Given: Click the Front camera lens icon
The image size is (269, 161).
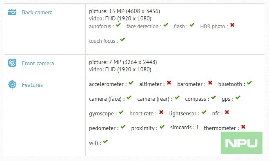Looking at the screenshot, I should click(x=12, y=63).
